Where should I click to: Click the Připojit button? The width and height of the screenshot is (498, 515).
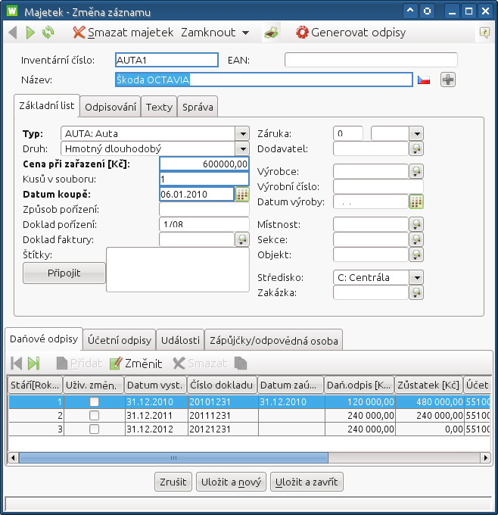[x=64, y=273]
